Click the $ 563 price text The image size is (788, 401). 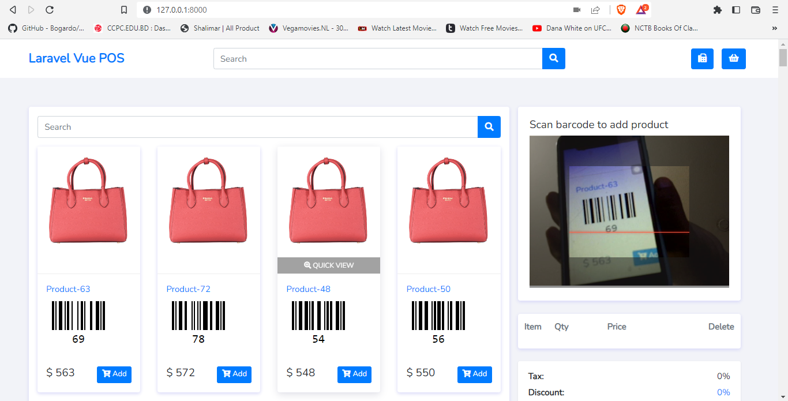[61, 373]
